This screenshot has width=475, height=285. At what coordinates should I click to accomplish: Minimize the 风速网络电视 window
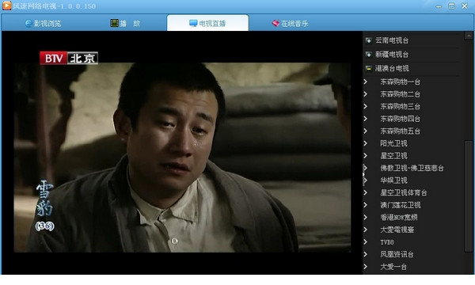point(439,6)
